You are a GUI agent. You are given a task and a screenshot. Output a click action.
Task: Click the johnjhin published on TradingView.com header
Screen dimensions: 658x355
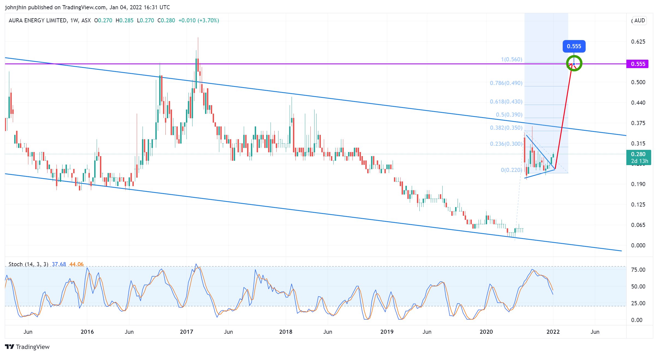coord(87,7)
